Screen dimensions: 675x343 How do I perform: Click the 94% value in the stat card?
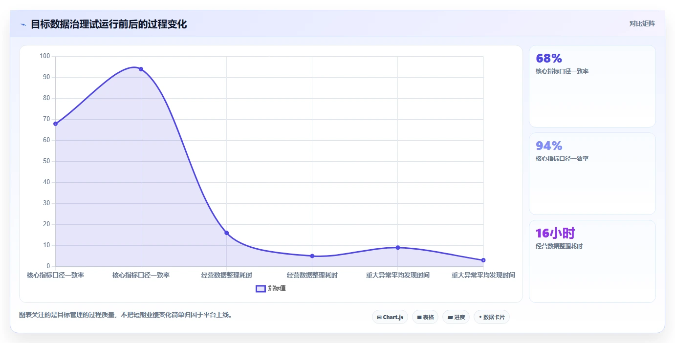coord(549,146)
